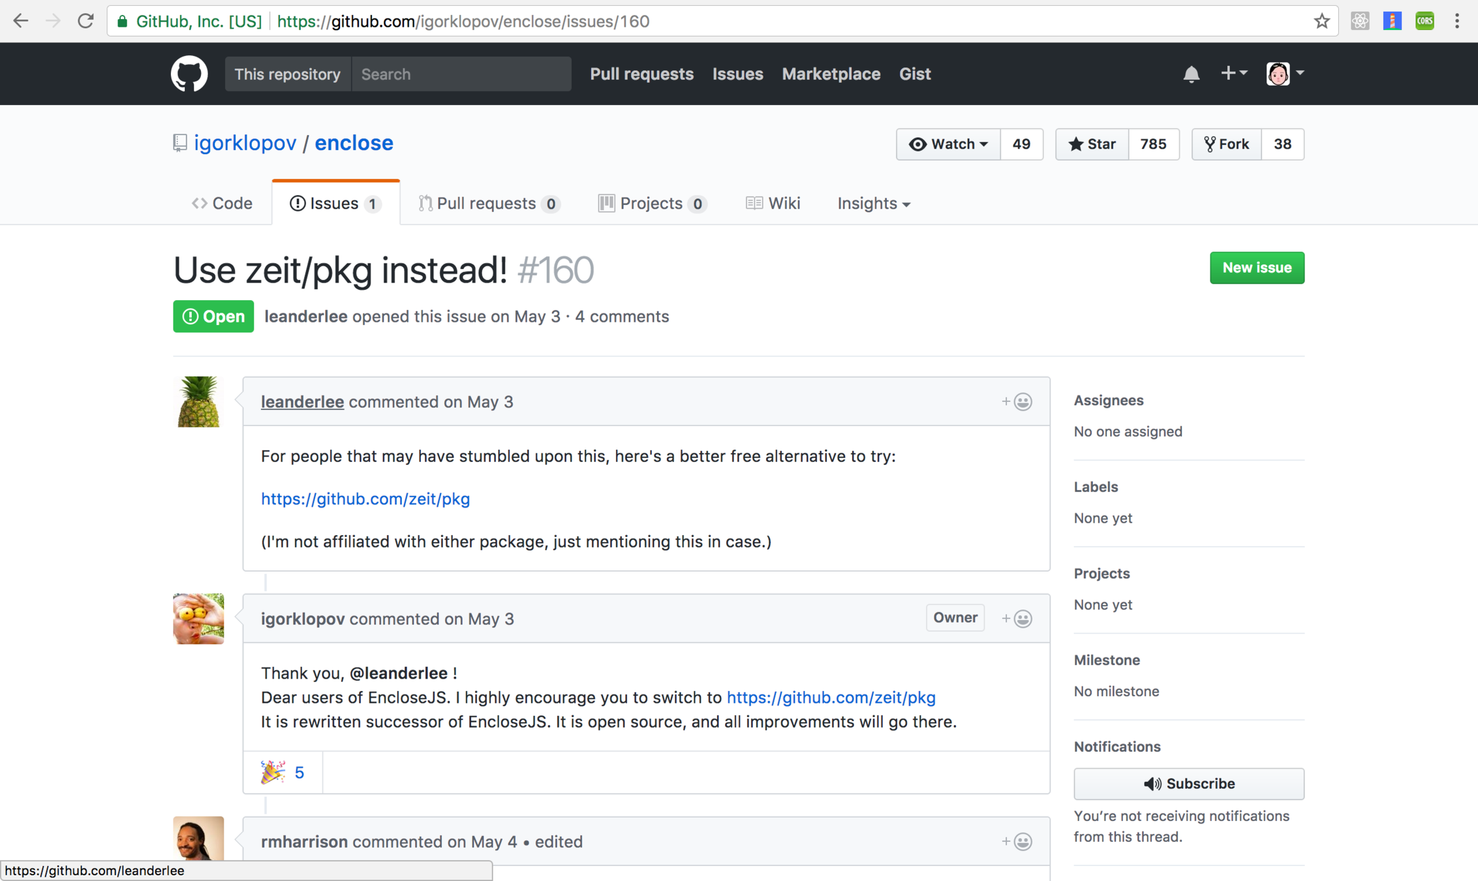This screenshot has width=1478, height=881.
Task: Open the Watch dropdown
Action: click(948, 144)
